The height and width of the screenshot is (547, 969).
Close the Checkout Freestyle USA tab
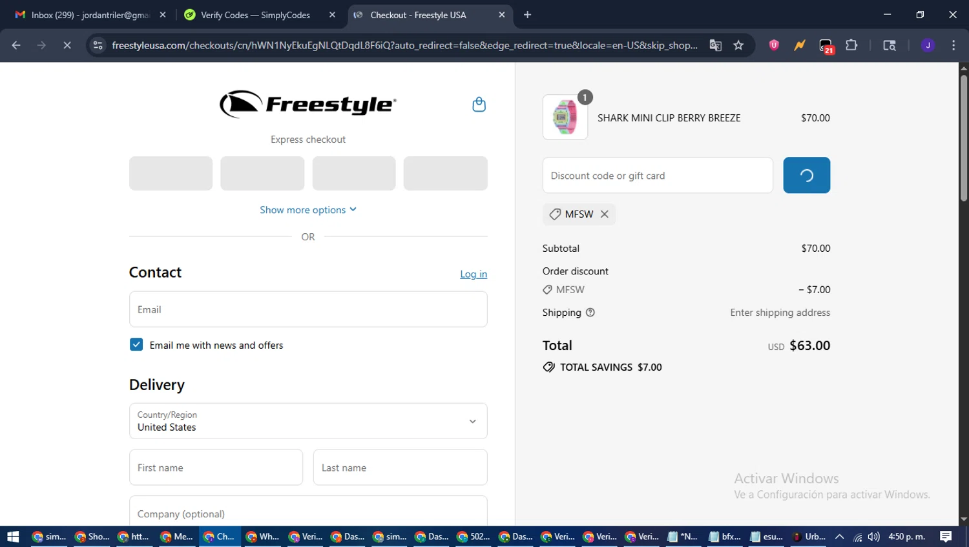click(502, 15)
